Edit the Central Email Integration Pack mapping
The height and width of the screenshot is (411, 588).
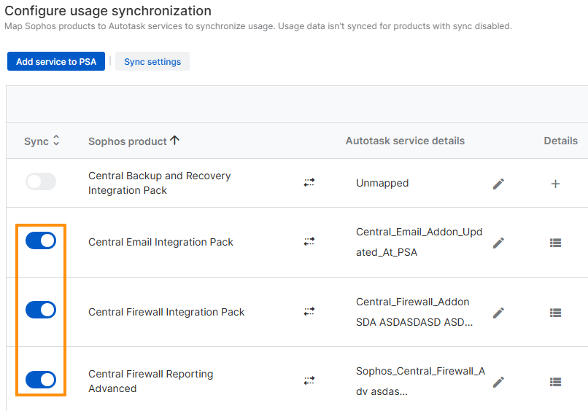pyautogui.click(x=498, y=243)
